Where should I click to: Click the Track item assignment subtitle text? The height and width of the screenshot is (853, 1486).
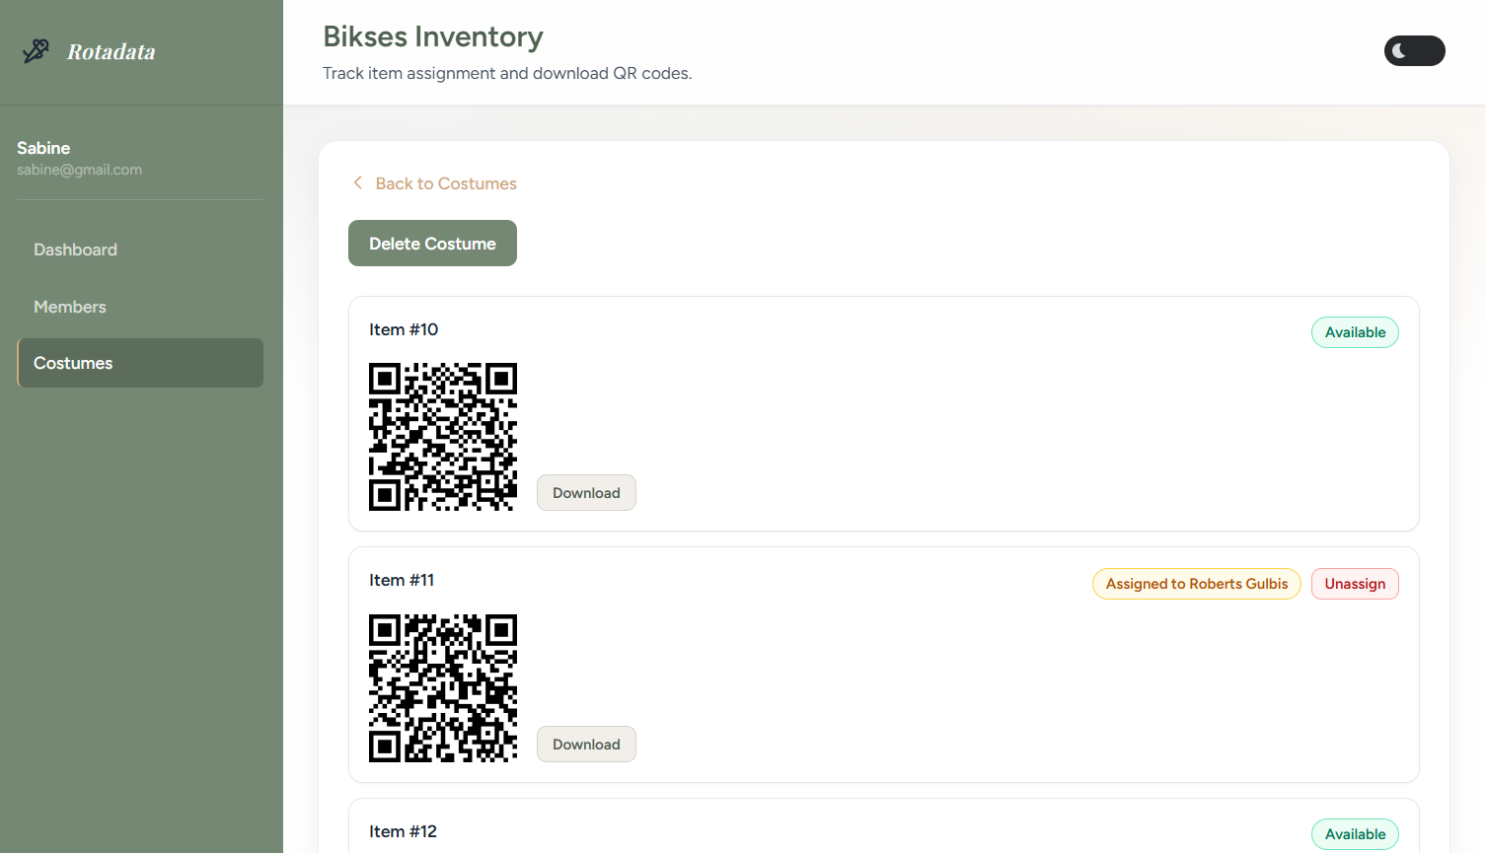point(507,73)
